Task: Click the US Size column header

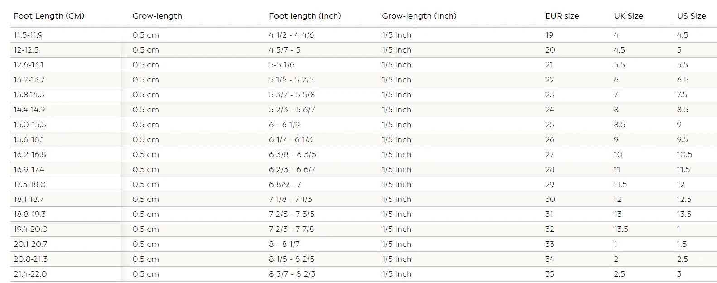Action: [691, 16]
